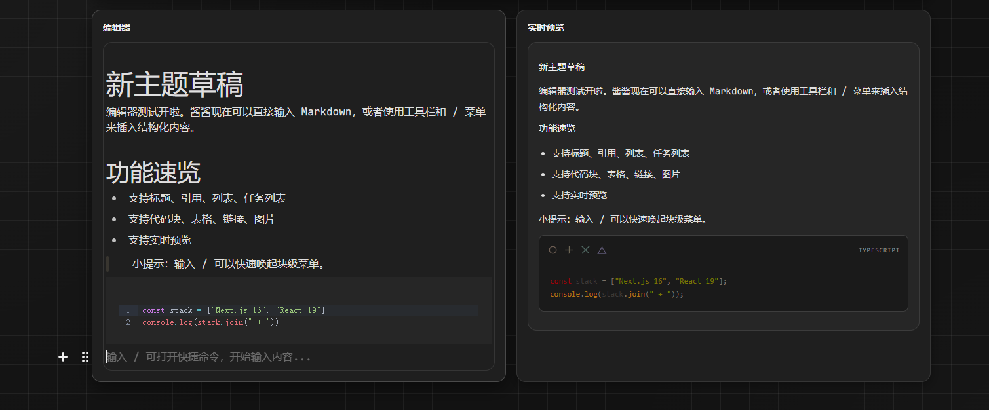The height and width of the screenshot is (410, 989).
Task: Click the 编辑器 panel title
Action: pyautogui.click(x=117, y=28)
